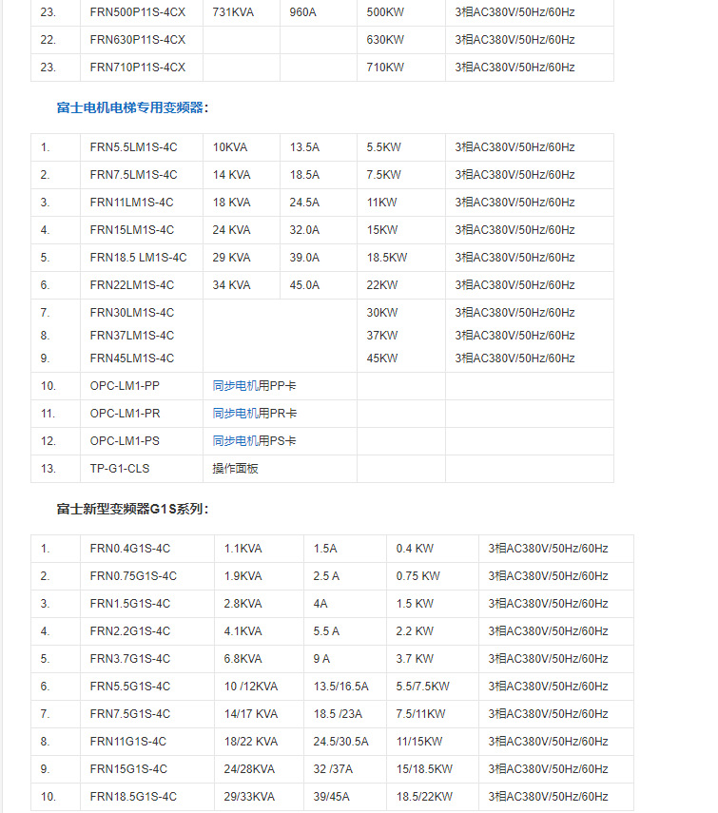Select model text FRN45LM1S-4C
The image size is (718, 813).
coord(131,358)
